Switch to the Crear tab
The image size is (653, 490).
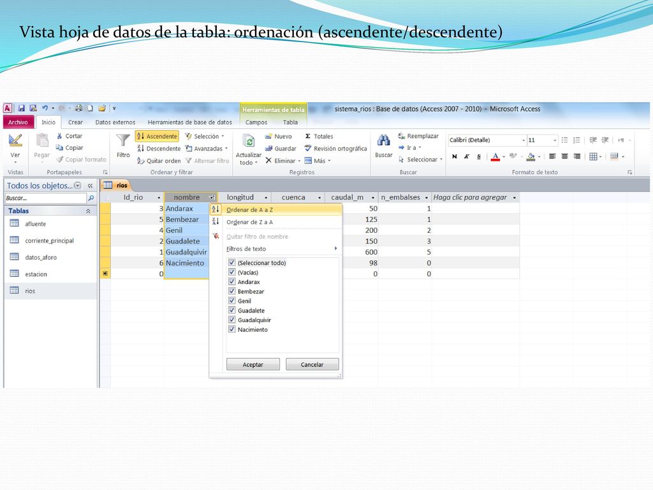(75, 122)
